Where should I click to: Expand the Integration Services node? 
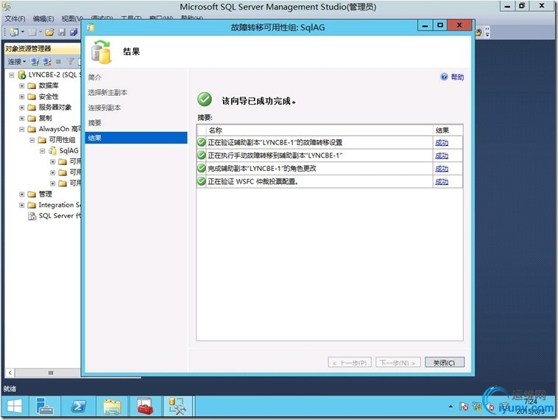coord(21,205)
